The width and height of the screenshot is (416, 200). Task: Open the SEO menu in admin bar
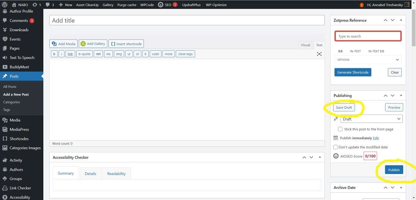click(168, 5)
